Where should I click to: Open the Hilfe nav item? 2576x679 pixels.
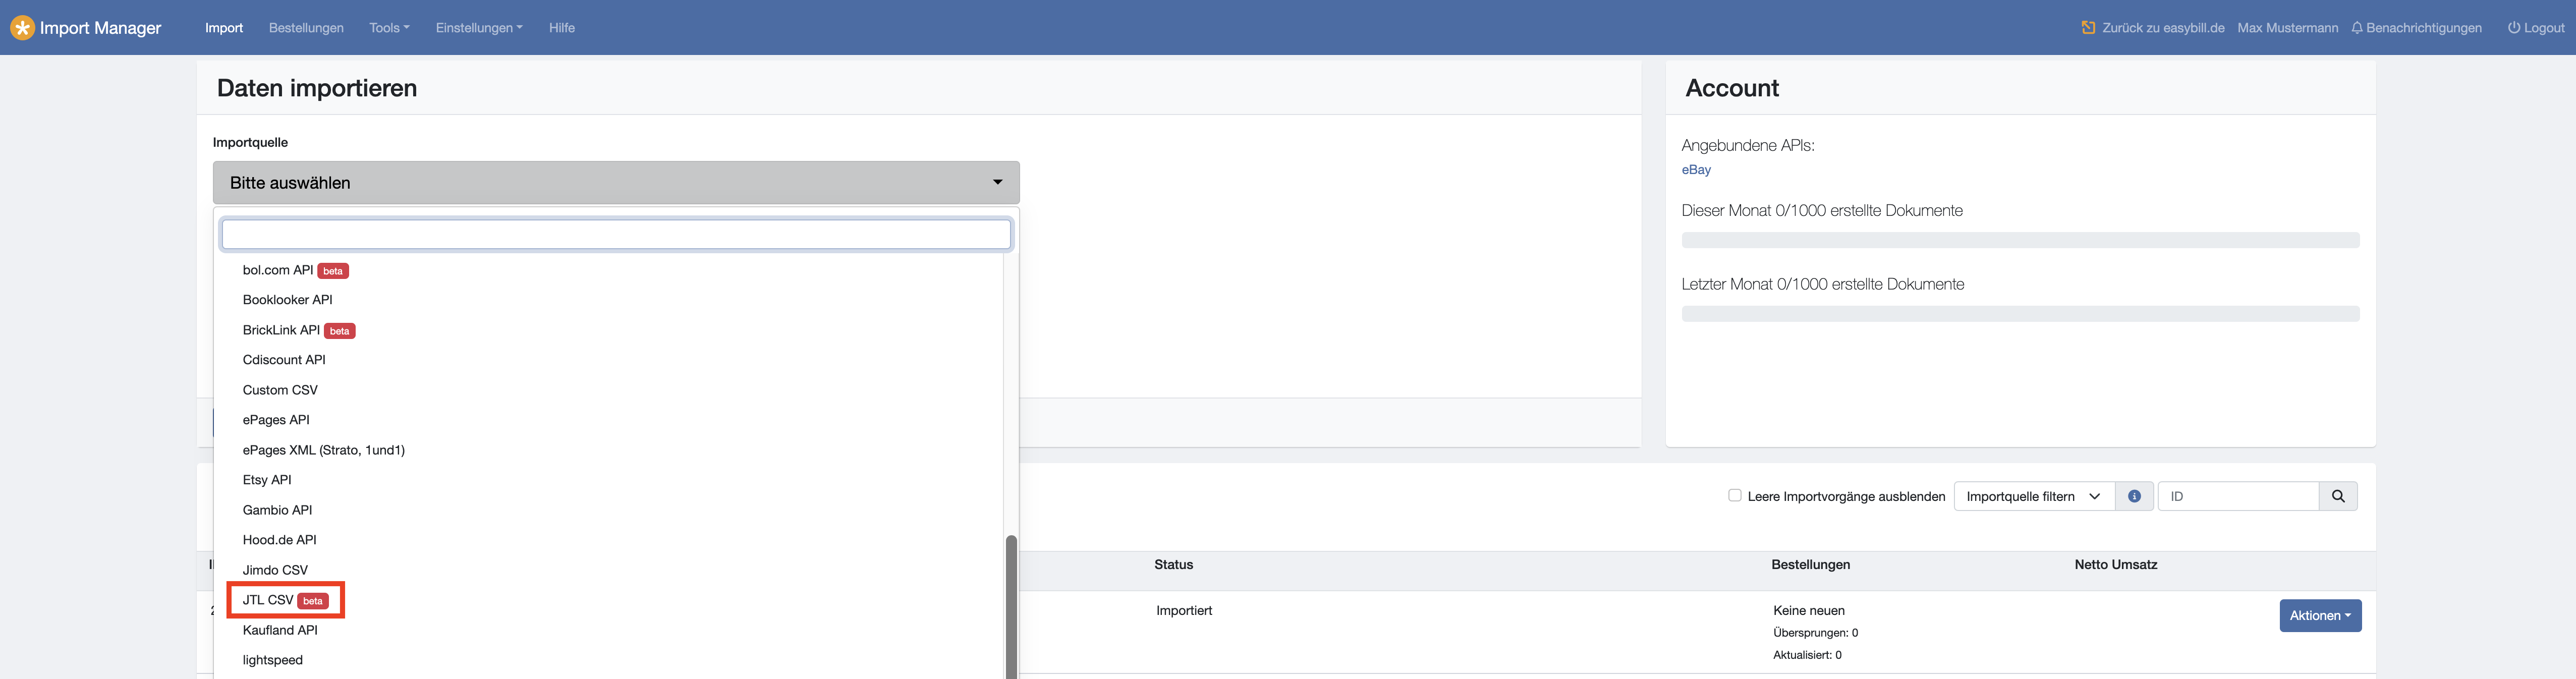pyautogui.click(x=562, y=28)
